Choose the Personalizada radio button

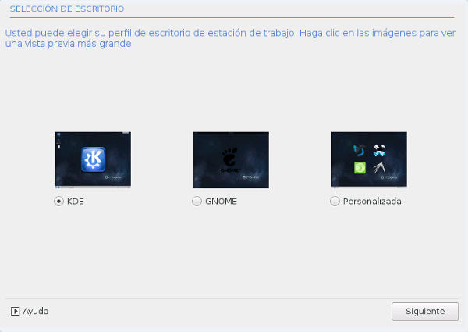click(335, 201)
